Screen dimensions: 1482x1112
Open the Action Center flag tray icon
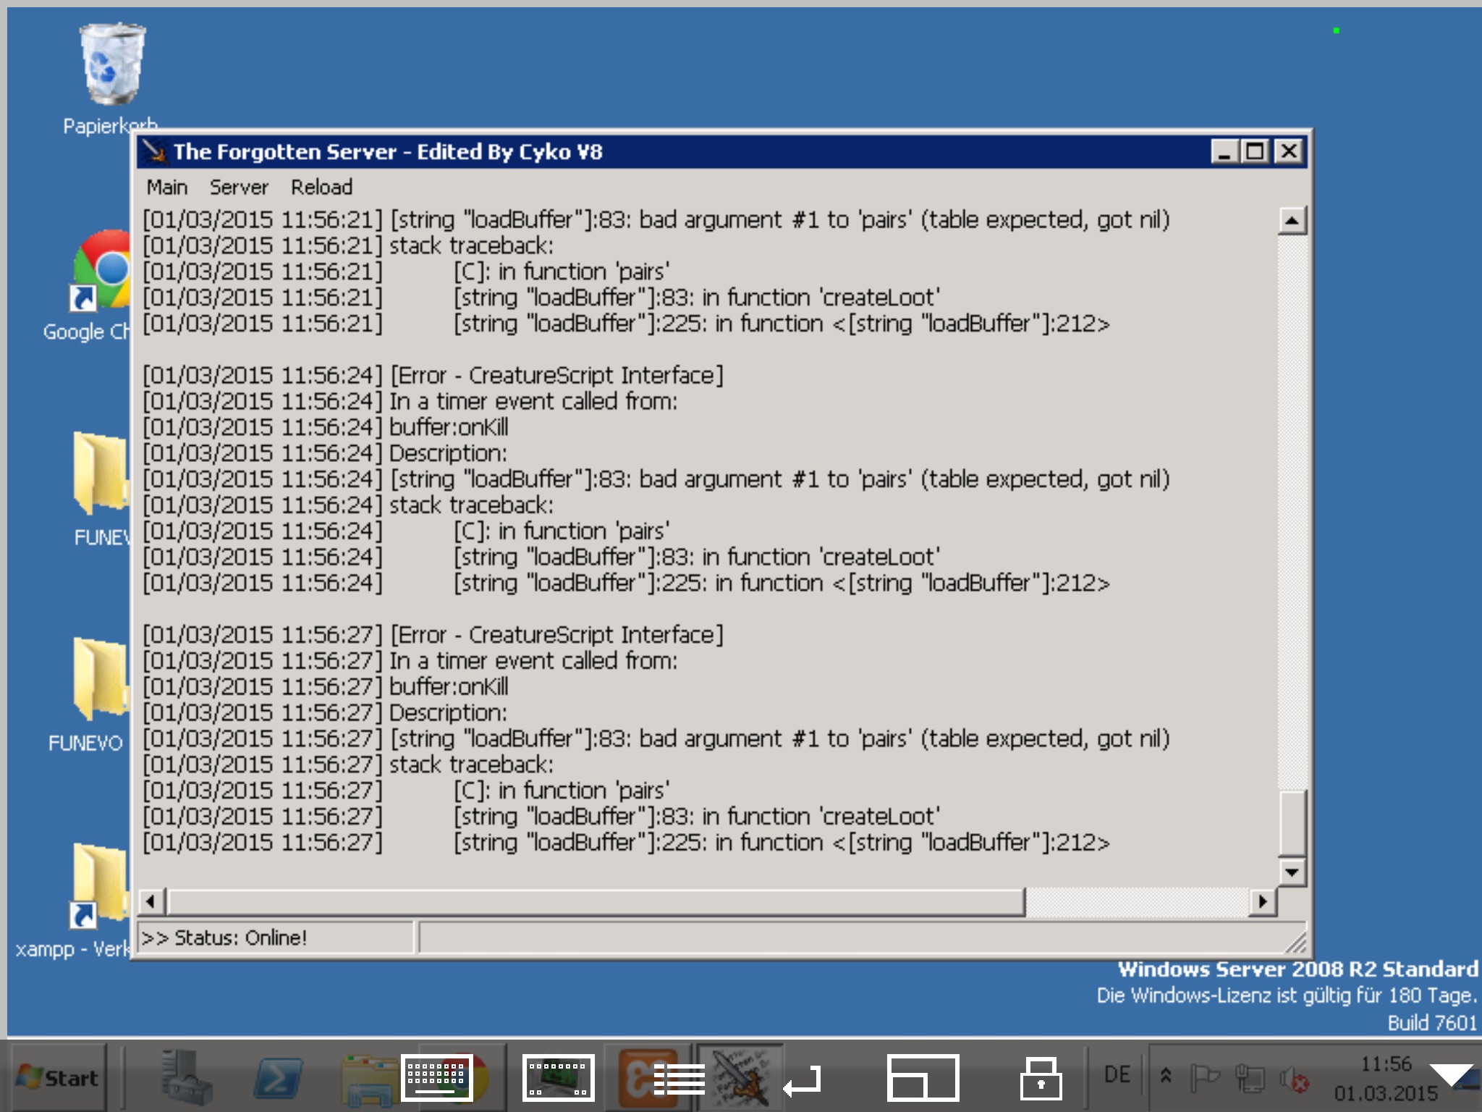tap(1204, 1078)
